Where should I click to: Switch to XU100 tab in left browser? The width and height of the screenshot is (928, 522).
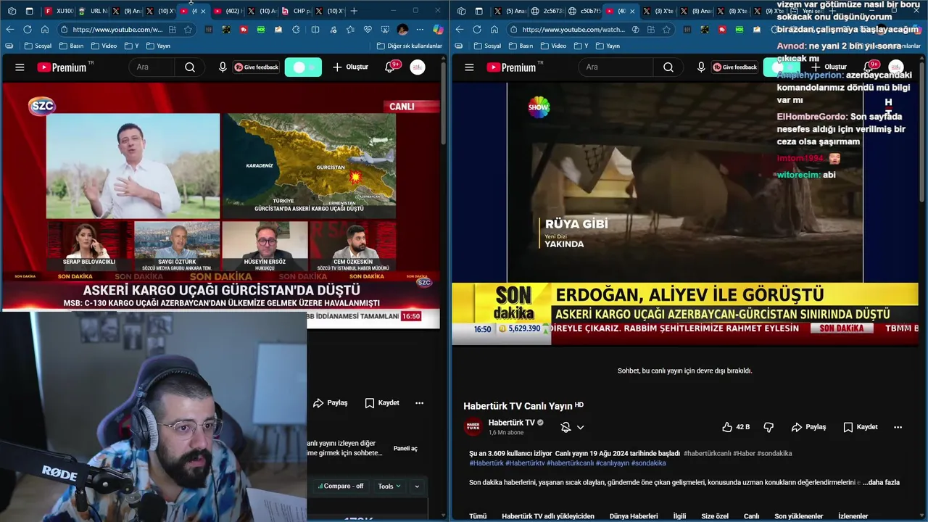[59, 11]
